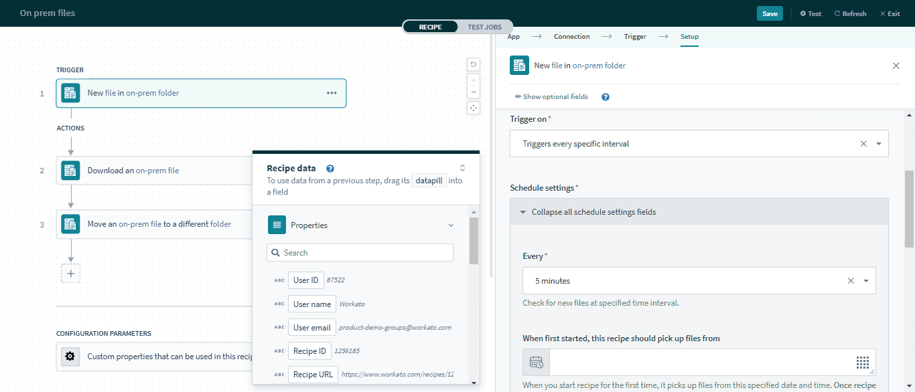This screenshot has width=915, height=392.
Task: Click the three-dot menu on trigger step
Action: [332, 93]
